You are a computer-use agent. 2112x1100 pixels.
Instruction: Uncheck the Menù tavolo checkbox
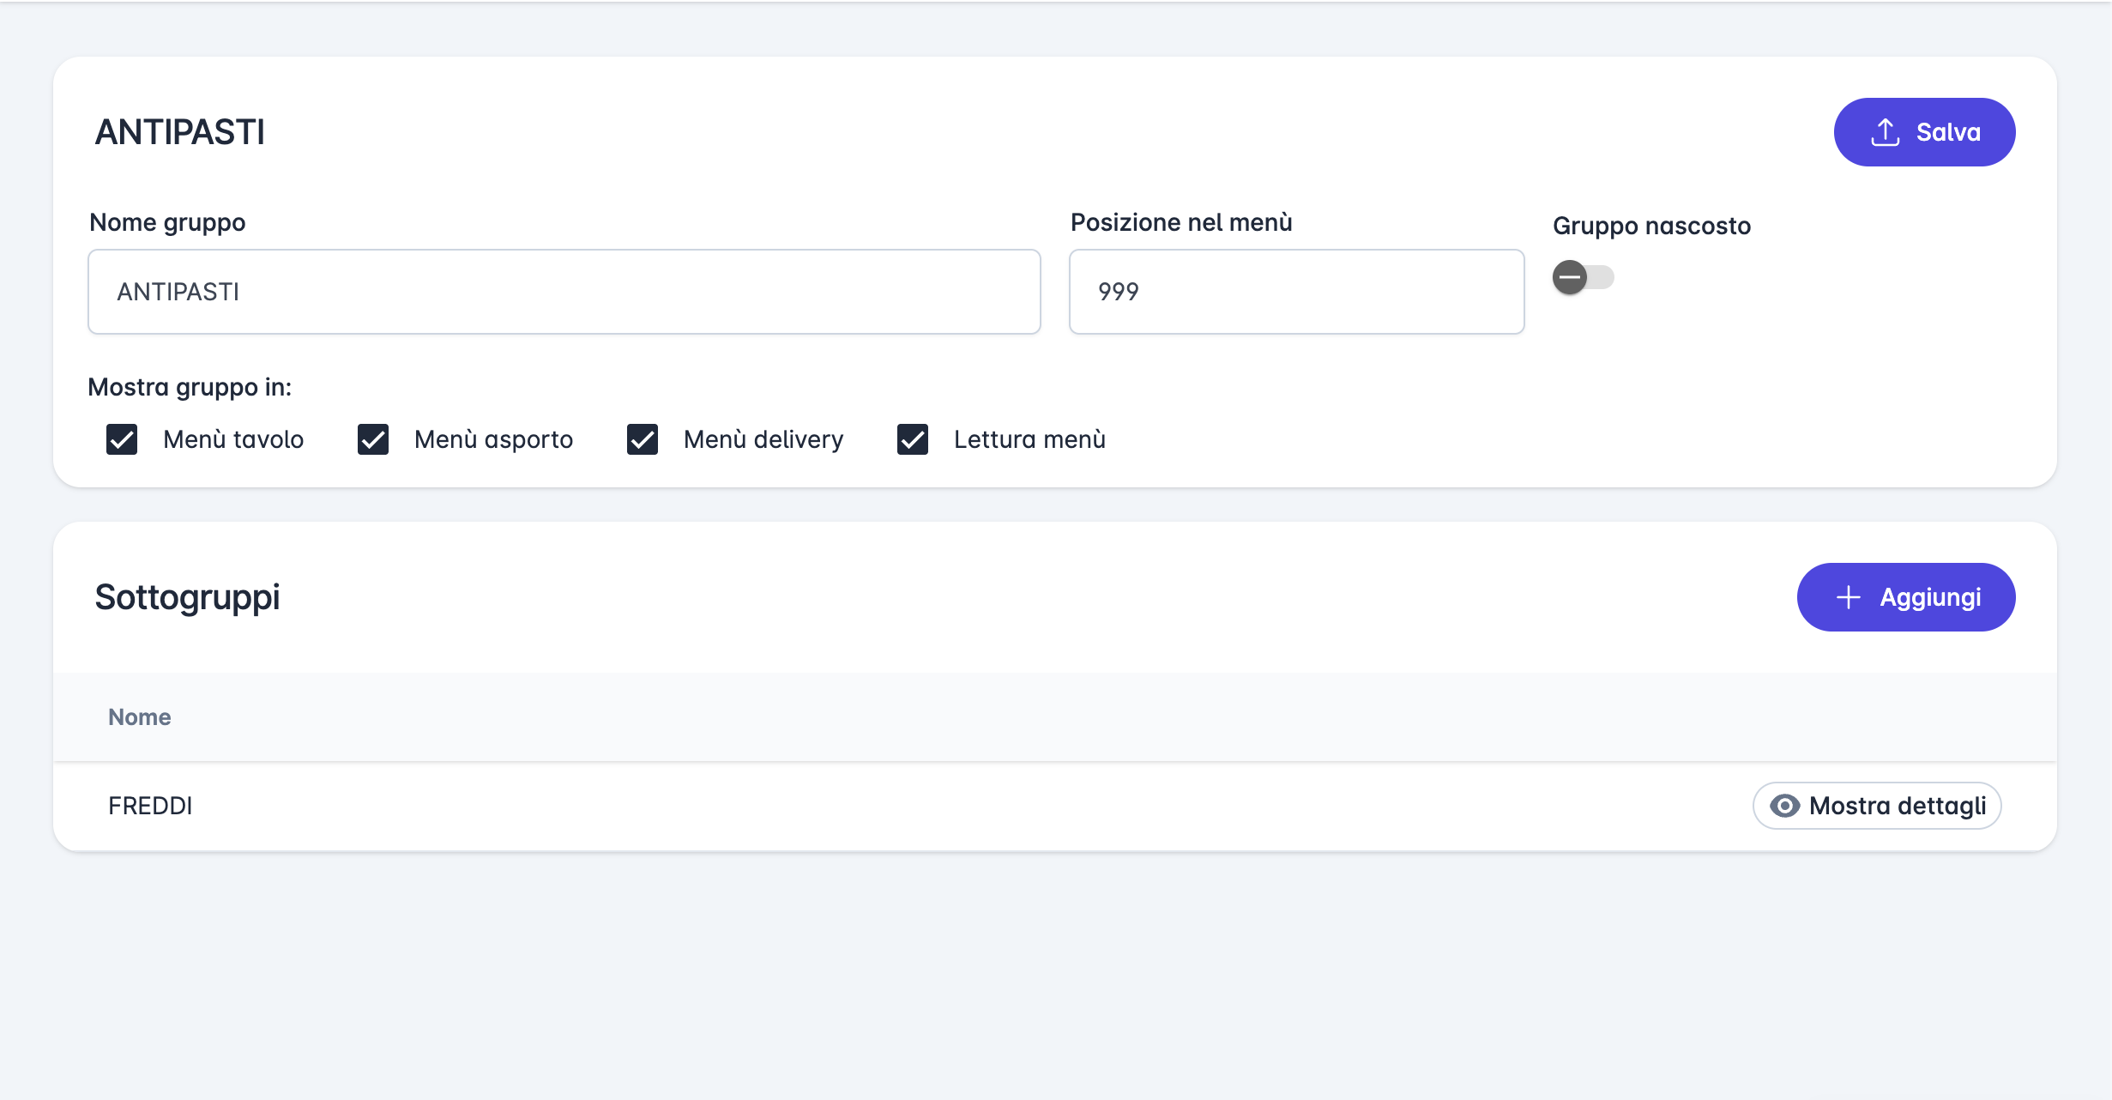(x=122, y=439)
